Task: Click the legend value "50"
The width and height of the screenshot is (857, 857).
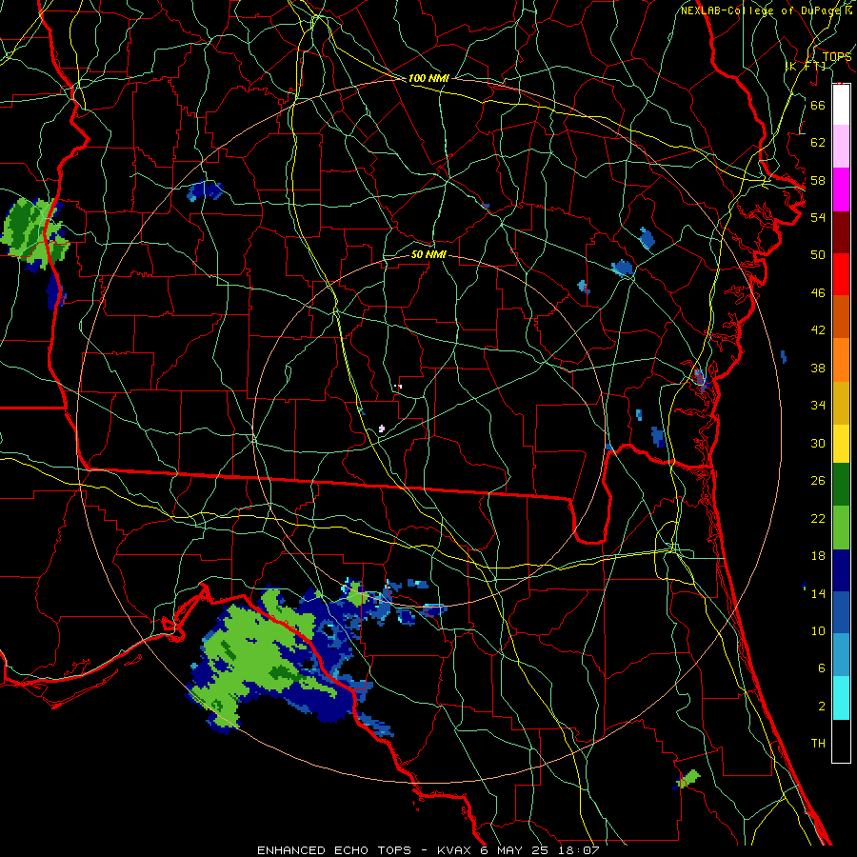Action: click(818, 254)
